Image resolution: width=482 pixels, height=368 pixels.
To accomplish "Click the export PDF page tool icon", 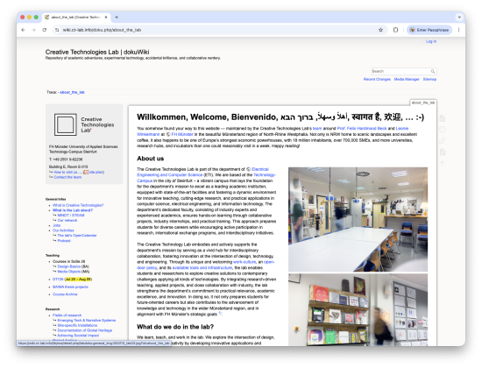I will tap(443, 152).
